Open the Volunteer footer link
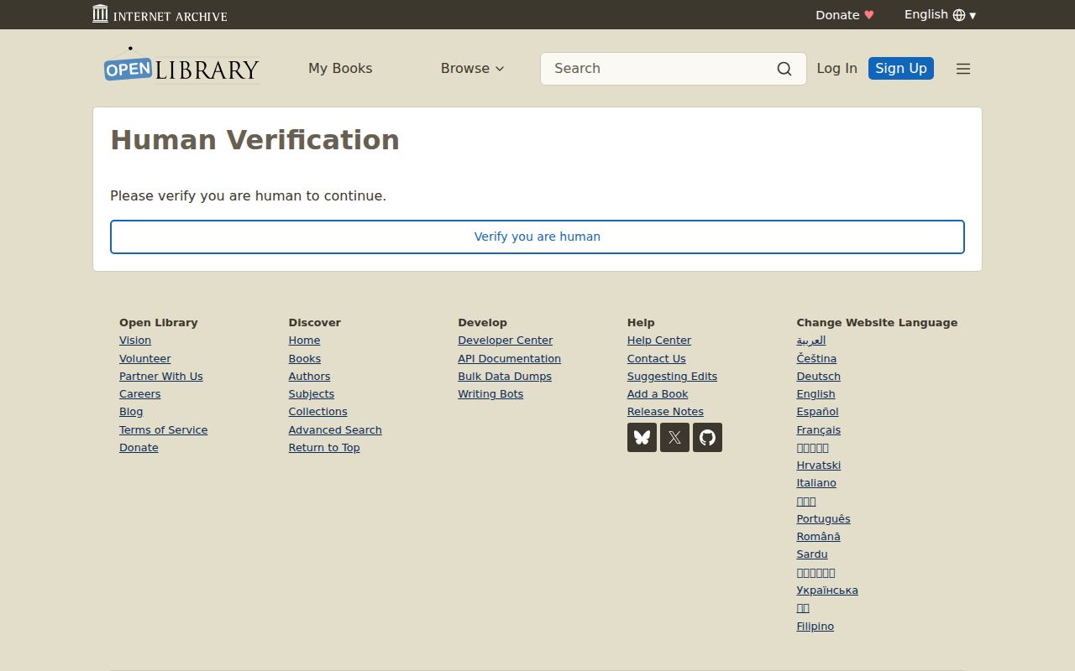 (145, 358)
